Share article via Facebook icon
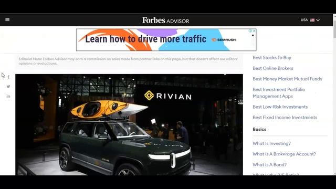This screenshot has height=189, width=336. pos(8,77)
